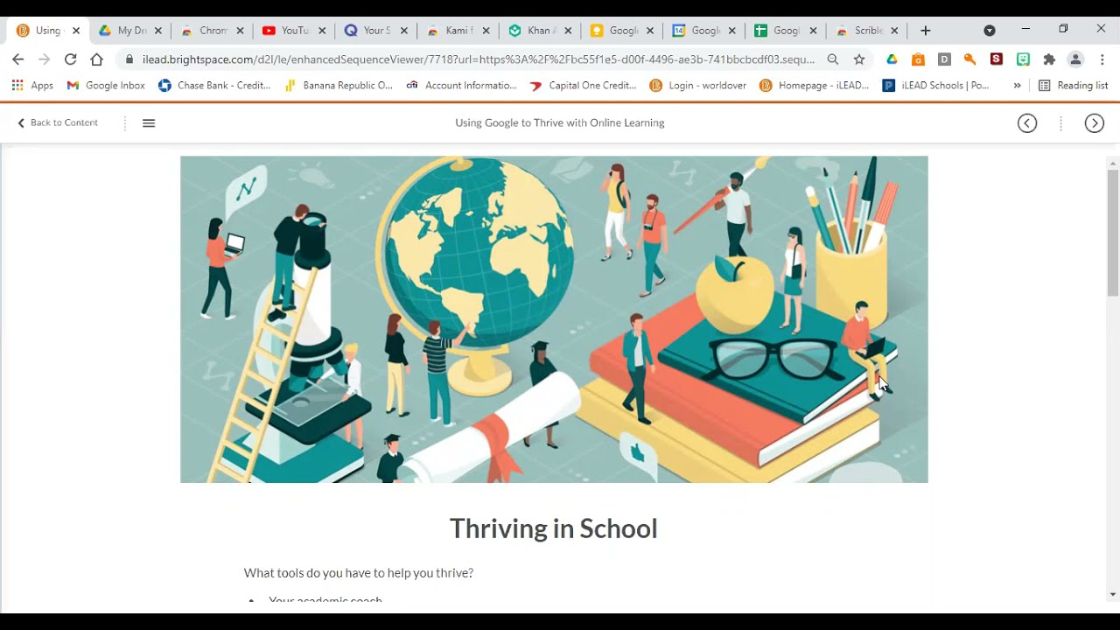This screenshot has width=1120, height=630.
Task: Open the Banana Republic bookmark
Action: [x=339, y=86]
